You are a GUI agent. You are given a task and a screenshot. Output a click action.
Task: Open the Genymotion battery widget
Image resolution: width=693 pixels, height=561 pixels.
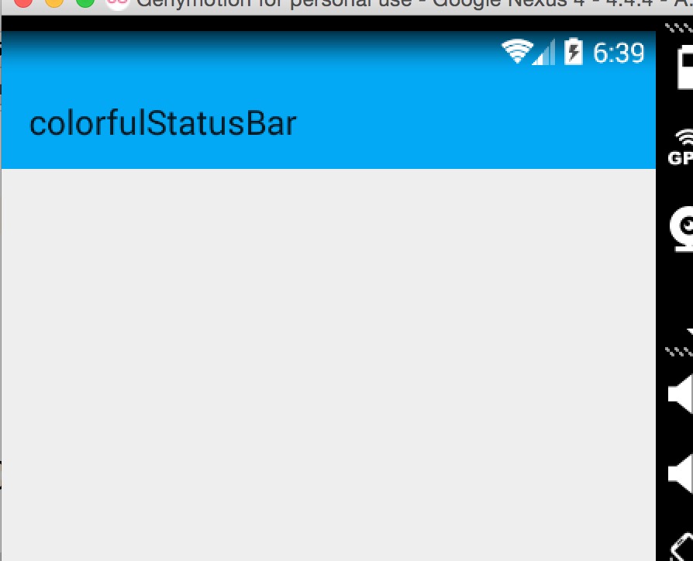tap(685, 67)
